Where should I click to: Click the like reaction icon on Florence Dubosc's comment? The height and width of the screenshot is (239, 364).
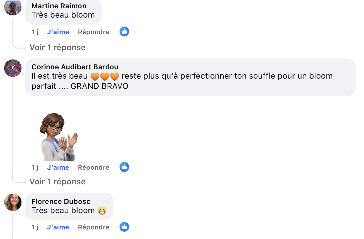pyautogui.click(x=124, y=227)
